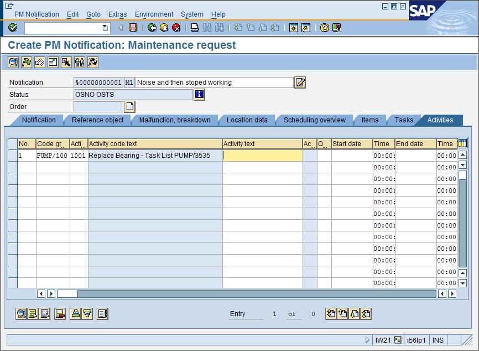
Task: Show status details with the blue info icon
Action: tap(199, 95)
